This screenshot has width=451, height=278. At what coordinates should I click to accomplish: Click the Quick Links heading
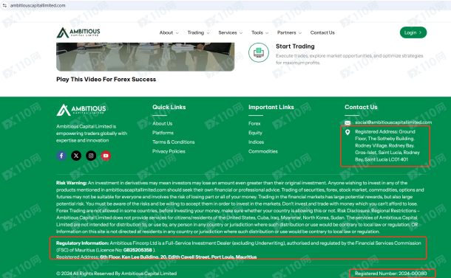click(x=169, y=107)
